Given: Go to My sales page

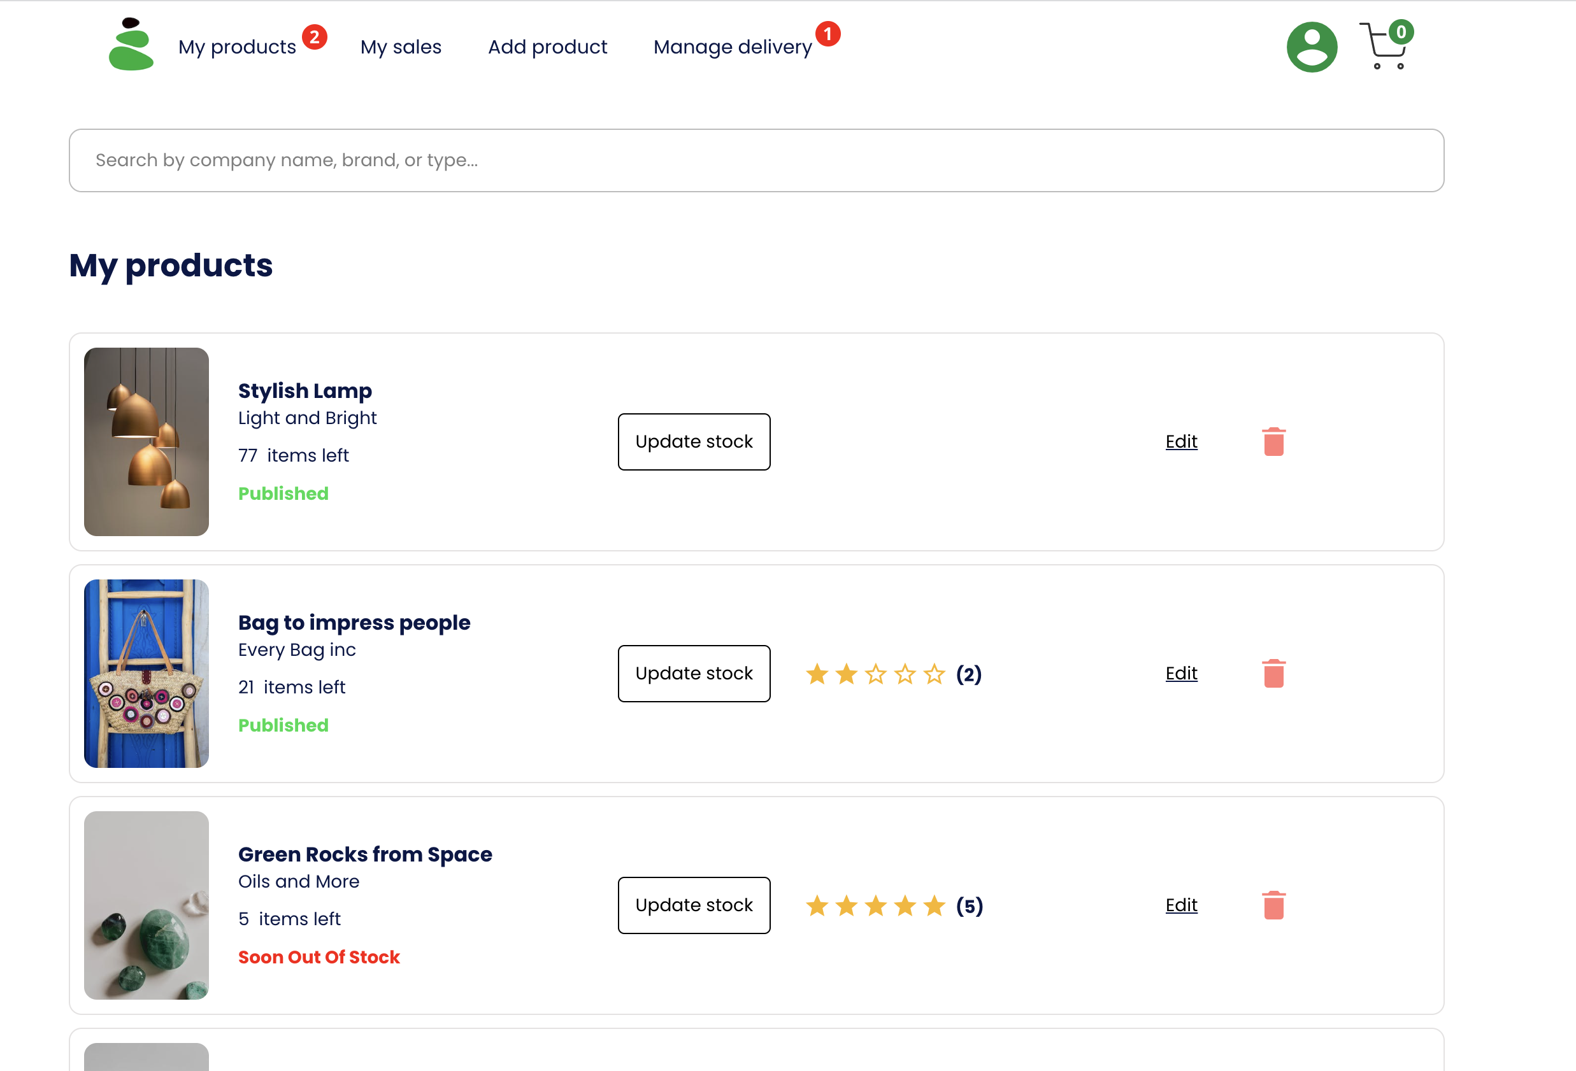Looking at the screenshot, I should click(400, 46).
